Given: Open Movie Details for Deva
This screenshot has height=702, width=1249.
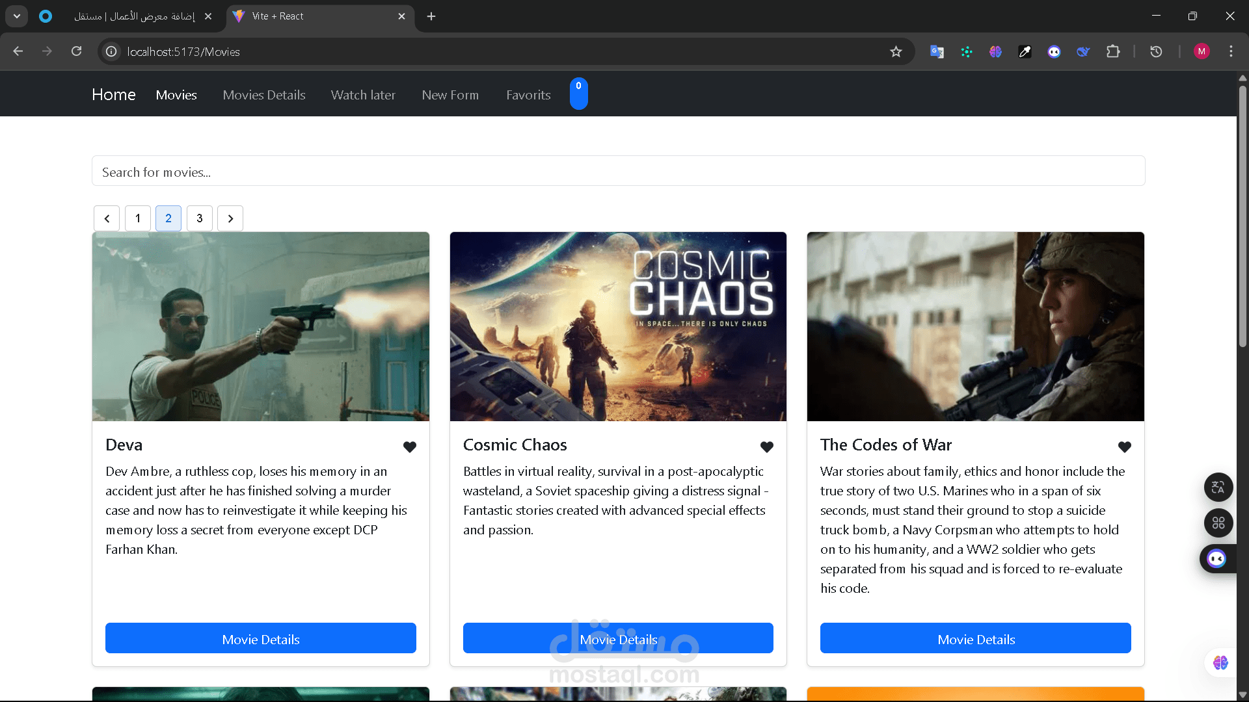Looking at the screenshot, I should [x=261, y=638].
